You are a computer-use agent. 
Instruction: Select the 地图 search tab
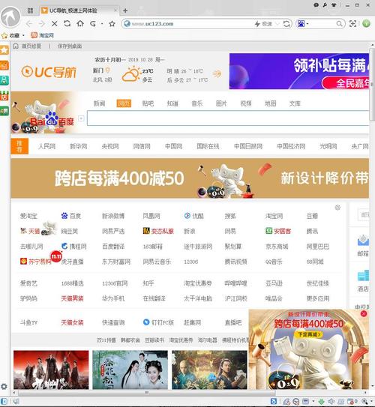270,103
